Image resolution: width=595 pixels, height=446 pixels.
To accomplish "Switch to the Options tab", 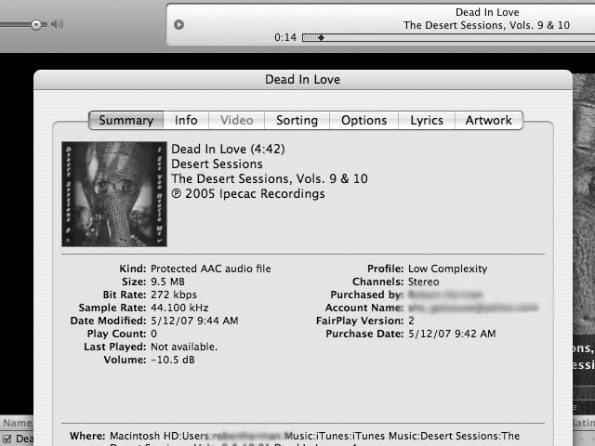I will point(364,120).
